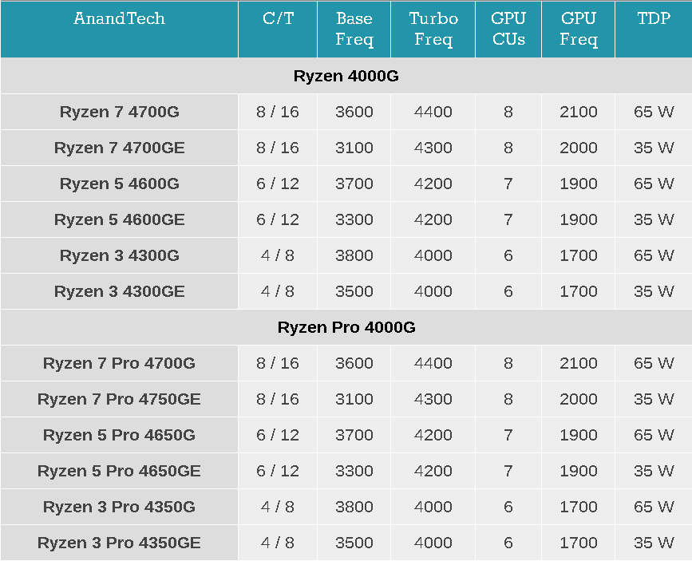Screen dimensions: 692x561
Task: Select base frequency 3600 in Ryzen 7 4700G row
Action: (x=354, y=112)
